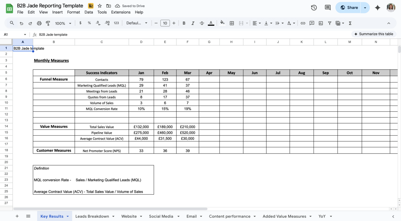Open the Insert menu
This screenshot has height=221, width=401.
(57, 12)
